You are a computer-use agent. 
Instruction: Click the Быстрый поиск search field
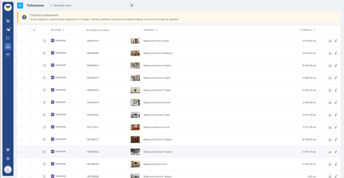click(x=89, y=5)
